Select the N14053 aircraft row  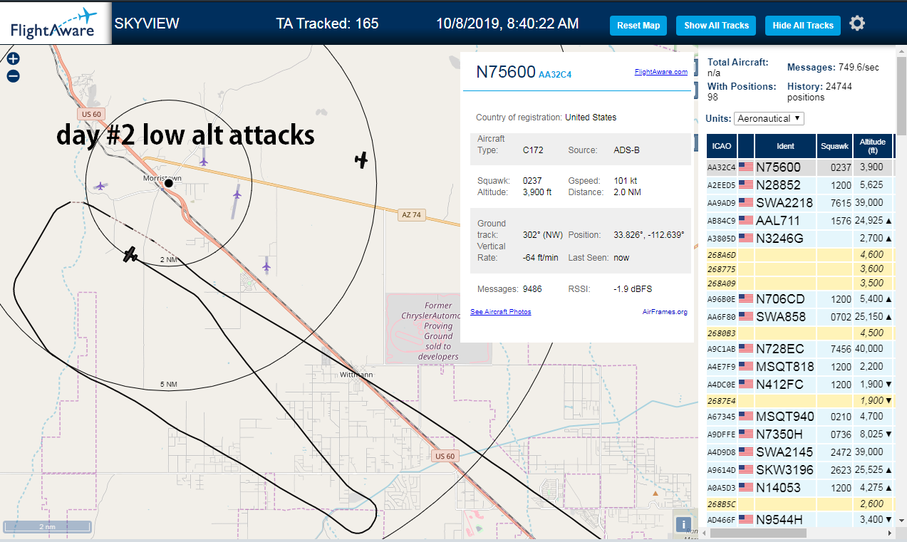pos(799,488)
